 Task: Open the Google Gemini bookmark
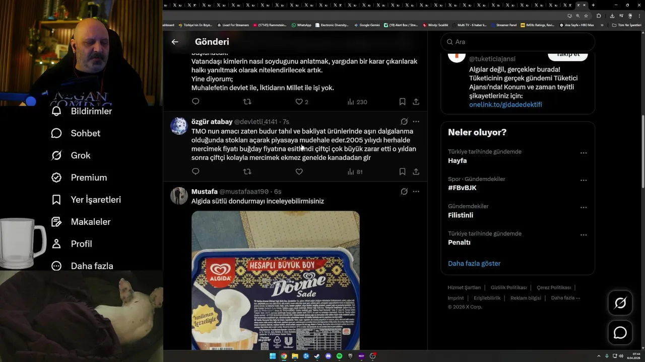tap(367, 25)
